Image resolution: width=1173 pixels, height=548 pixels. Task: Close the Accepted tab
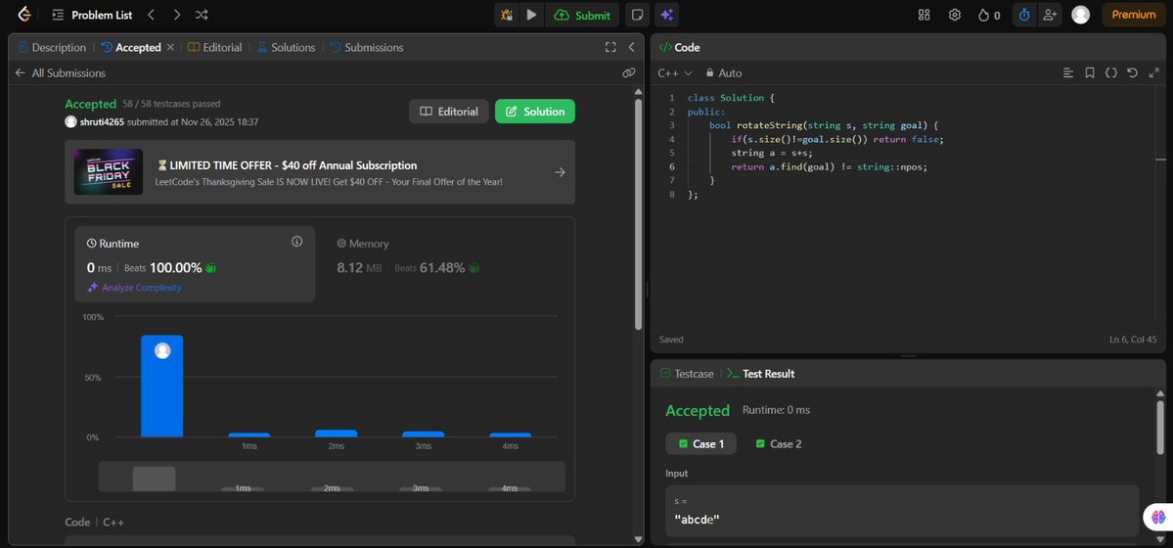[170, 47]
